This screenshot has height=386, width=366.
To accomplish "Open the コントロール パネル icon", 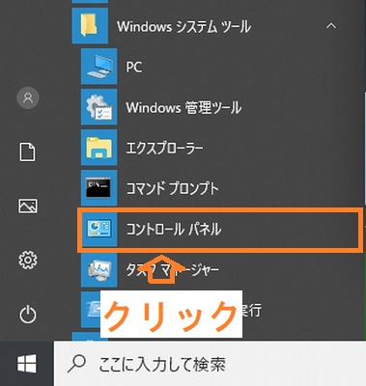I will [x=99, y=229].
